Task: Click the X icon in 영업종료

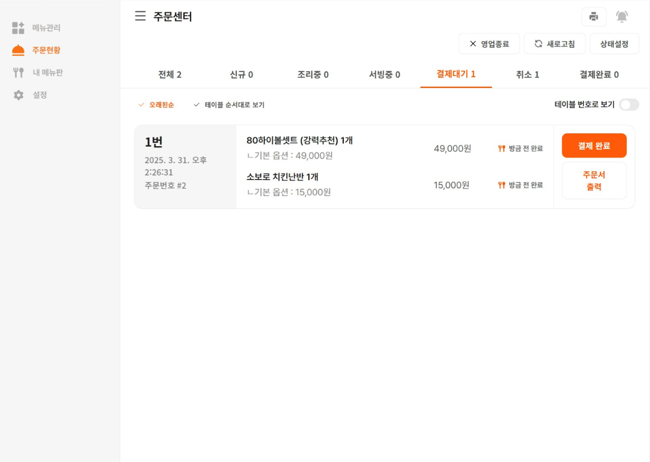Action: pyautogui.click(x=473, y=44)
